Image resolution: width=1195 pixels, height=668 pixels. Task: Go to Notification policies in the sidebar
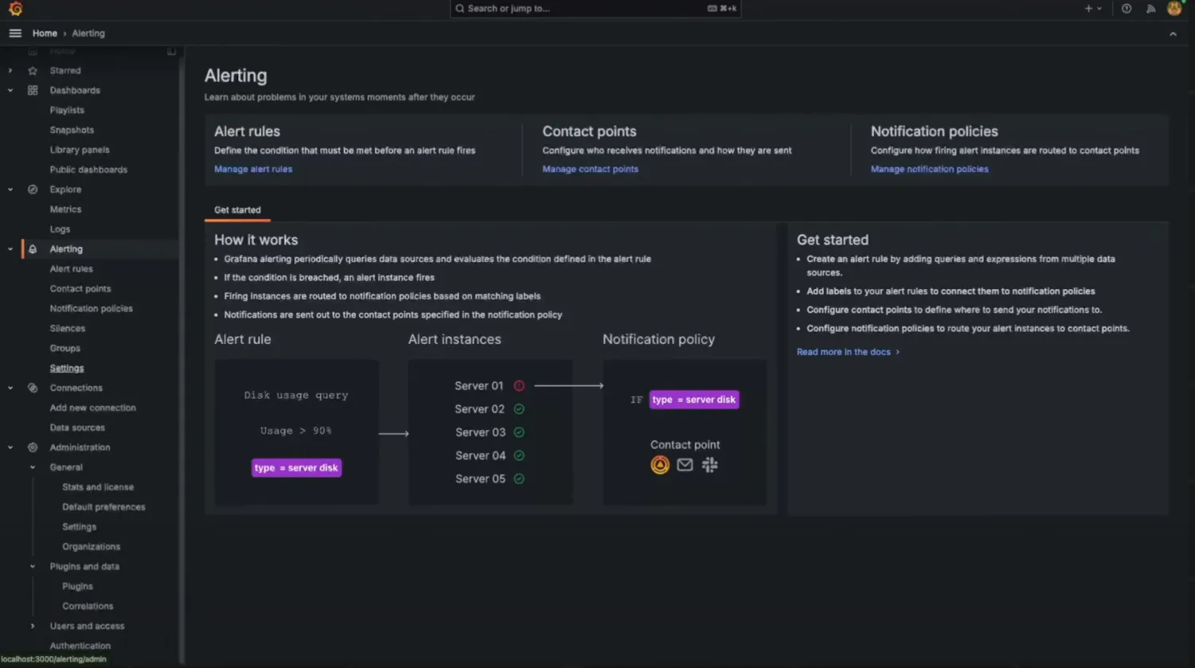coord(92,309)
